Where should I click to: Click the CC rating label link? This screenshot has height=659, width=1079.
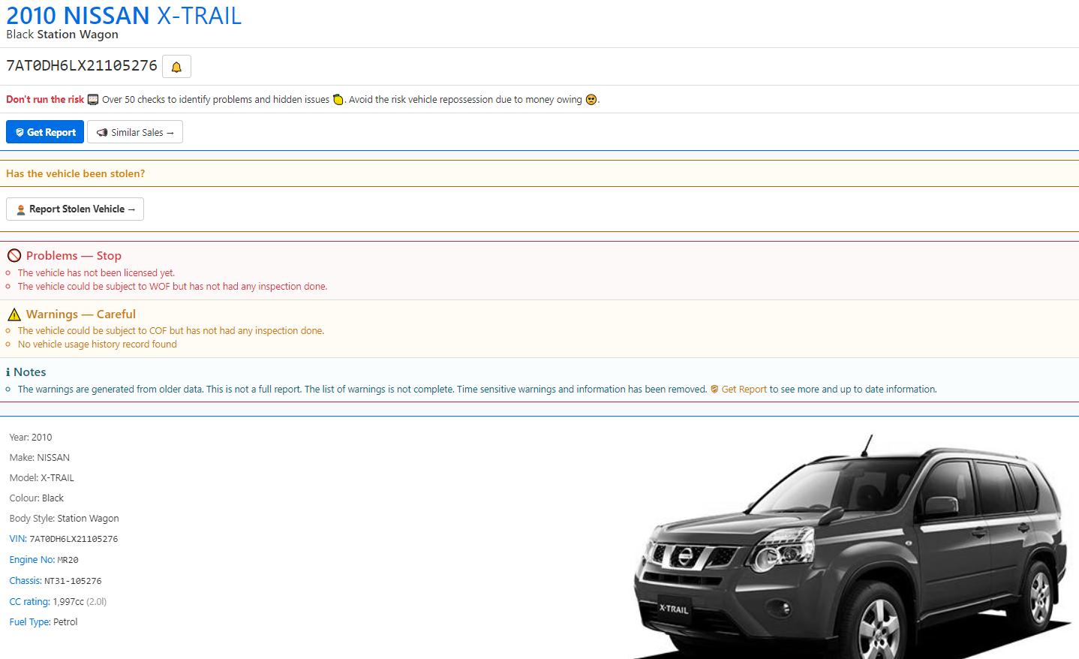click(30, 602)
